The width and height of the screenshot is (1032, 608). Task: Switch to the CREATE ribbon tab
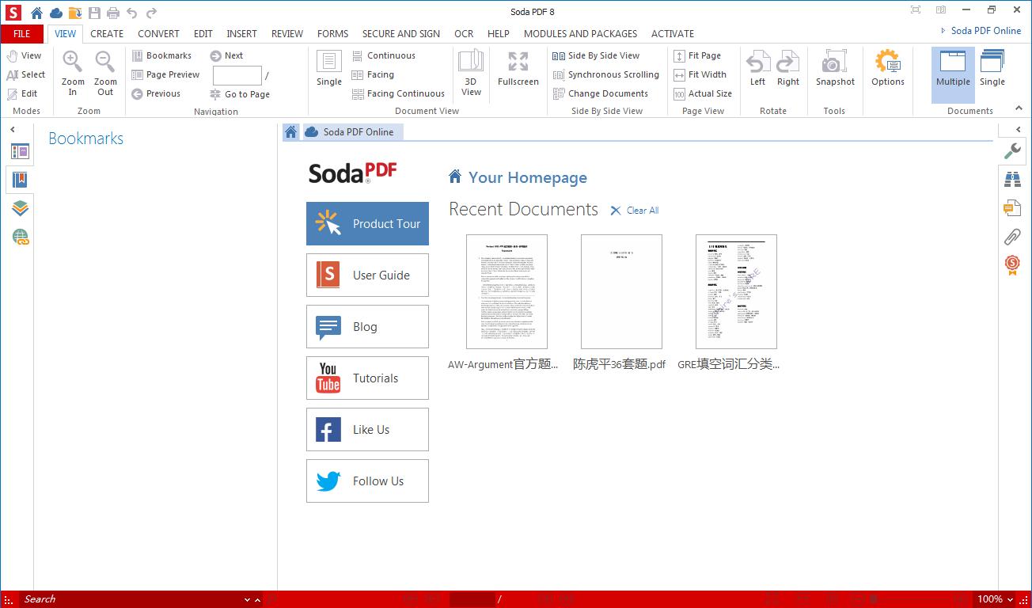[x=107, y=34]
